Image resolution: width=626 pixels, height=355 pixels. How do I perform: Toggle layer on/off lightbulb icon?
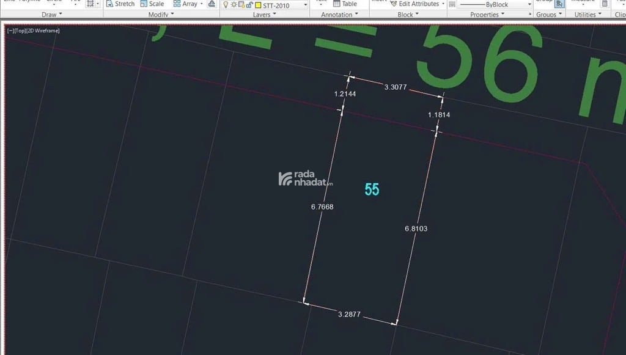226,5
